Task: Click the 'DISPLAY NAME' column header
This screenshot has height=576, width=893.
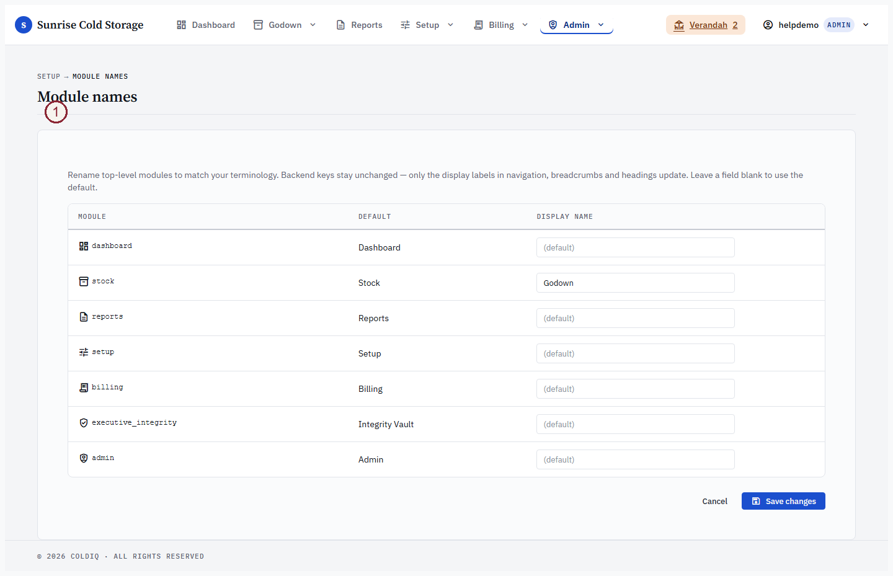Action: pyautogui.click(x=564, y=216)
